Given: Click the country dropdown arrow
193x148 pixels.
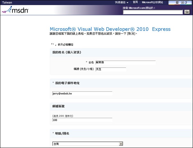Looking at the screenshot, I should pos(121,144).
